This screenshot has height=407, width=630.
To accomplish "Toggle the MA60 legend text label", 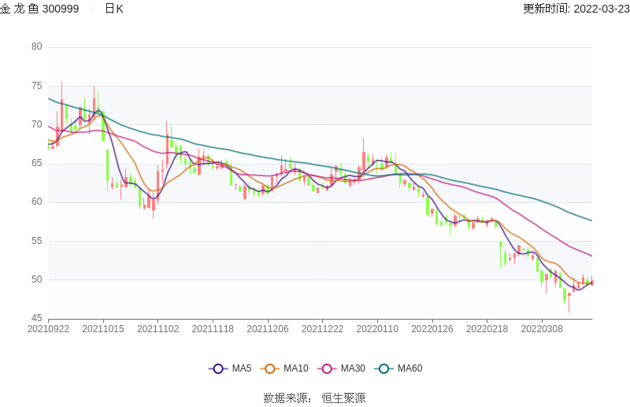I will (x=409, y=368).
